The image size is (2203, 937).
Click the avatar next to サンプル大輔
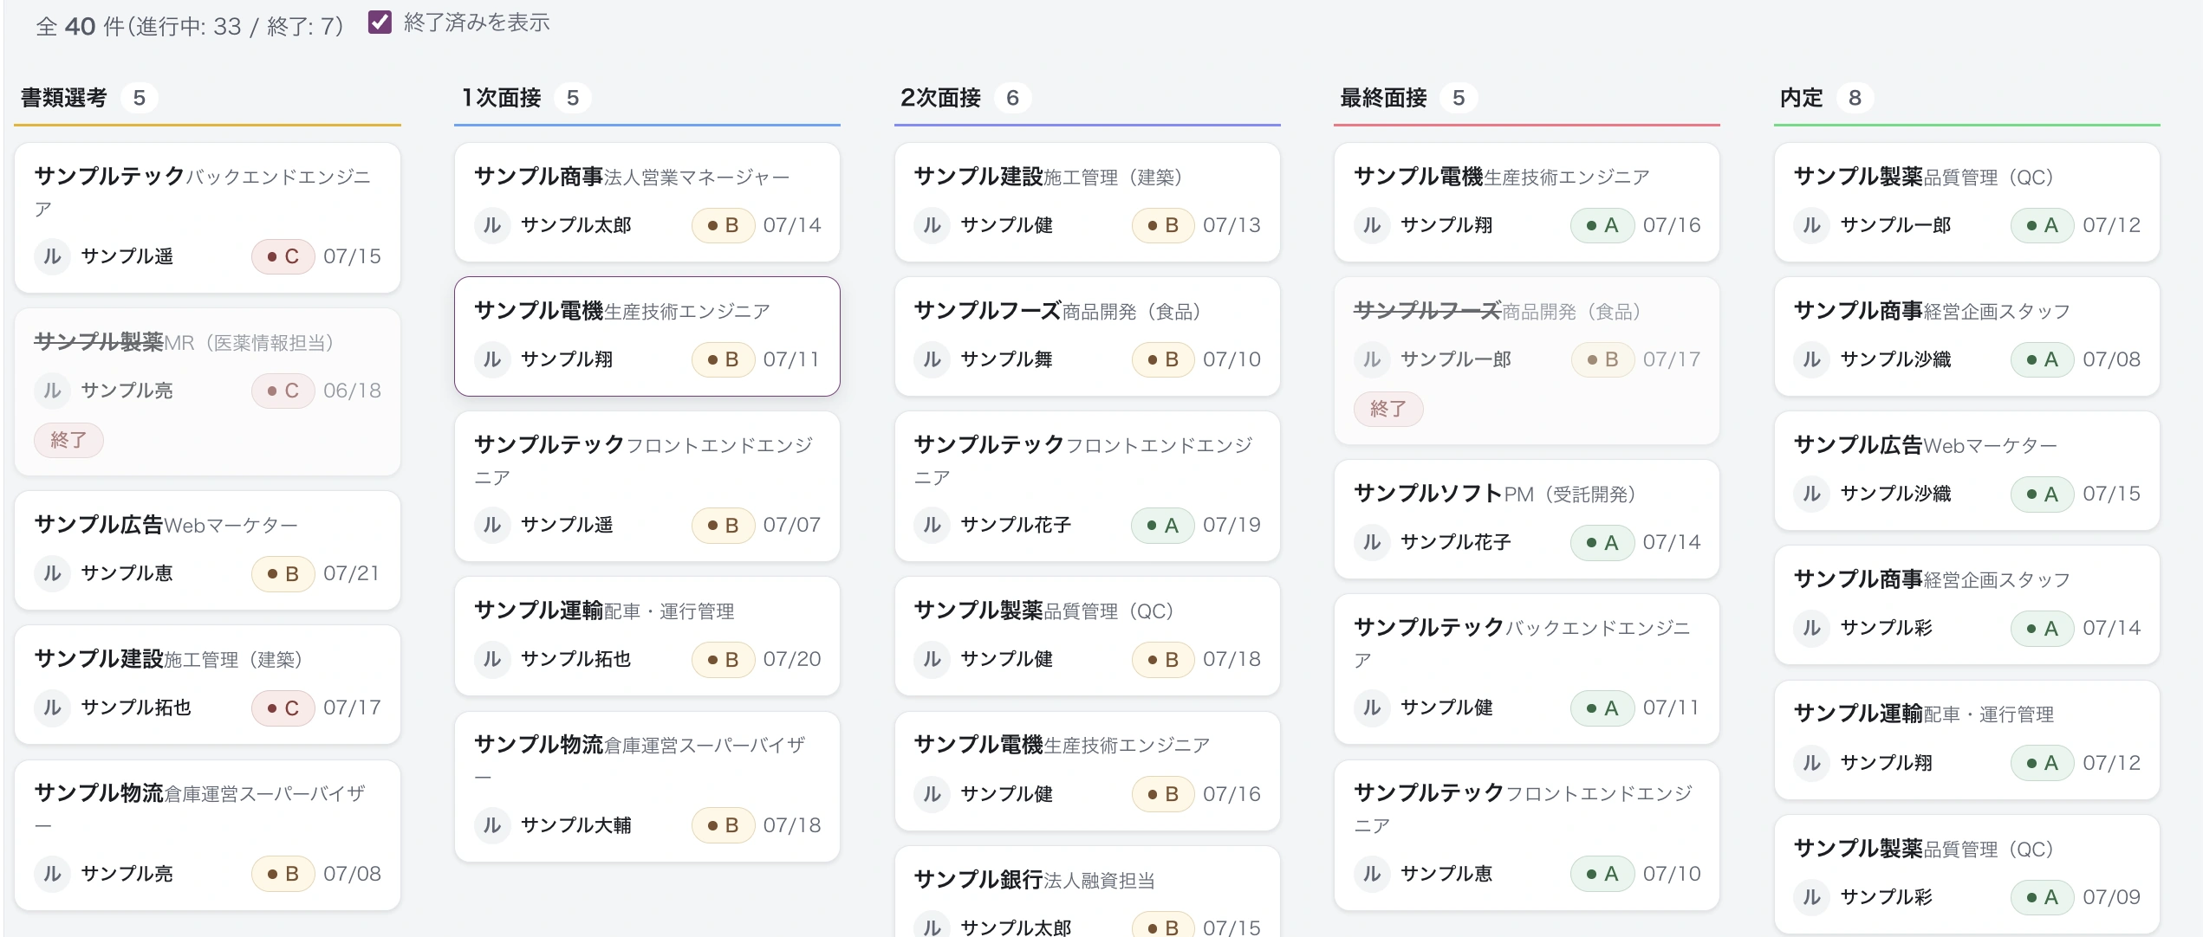tap(492, 825)
